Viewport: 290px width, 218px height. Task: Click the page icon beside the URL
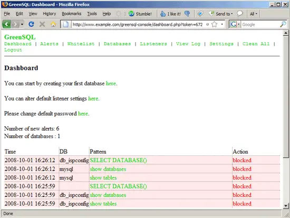tap(66, 24)
